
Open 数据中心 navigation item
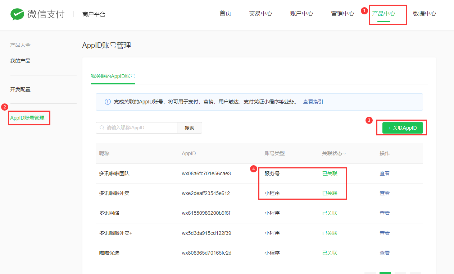[425, 14]
